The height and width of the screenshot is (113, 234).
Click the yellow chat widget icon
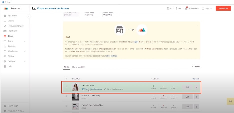230,101
